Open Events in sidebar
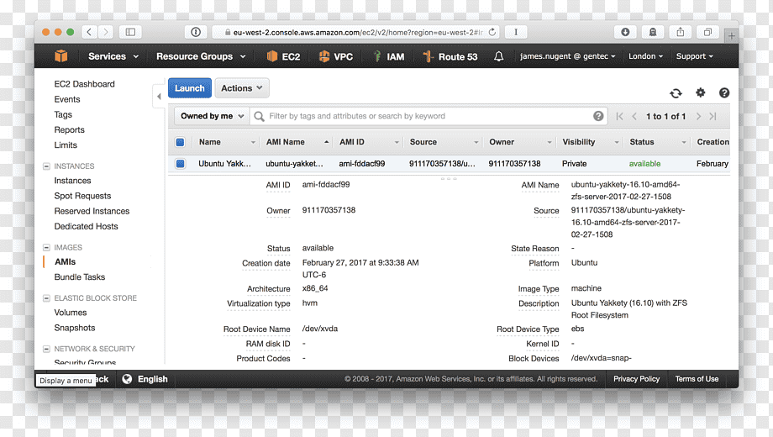Screen dimensions: 773x437 click(x=67, y=99)
